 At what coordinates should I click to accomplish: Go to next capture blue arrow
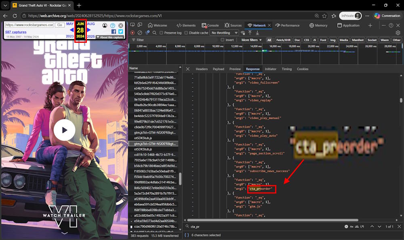tap(89, 30)
